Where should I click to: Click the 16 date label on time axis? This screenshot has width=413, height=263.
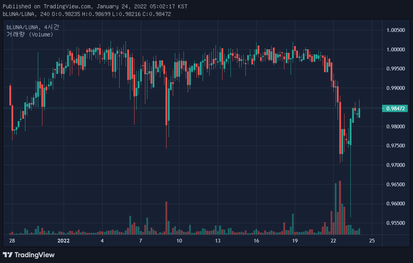click(x=256, y=241)
